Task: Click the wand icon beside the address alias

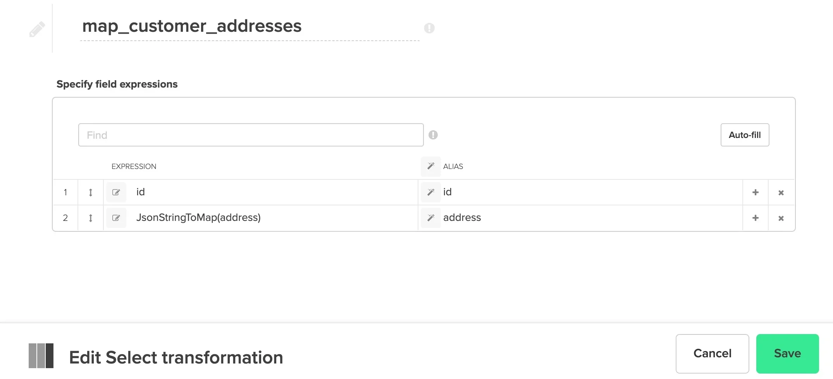Action: 430,218
